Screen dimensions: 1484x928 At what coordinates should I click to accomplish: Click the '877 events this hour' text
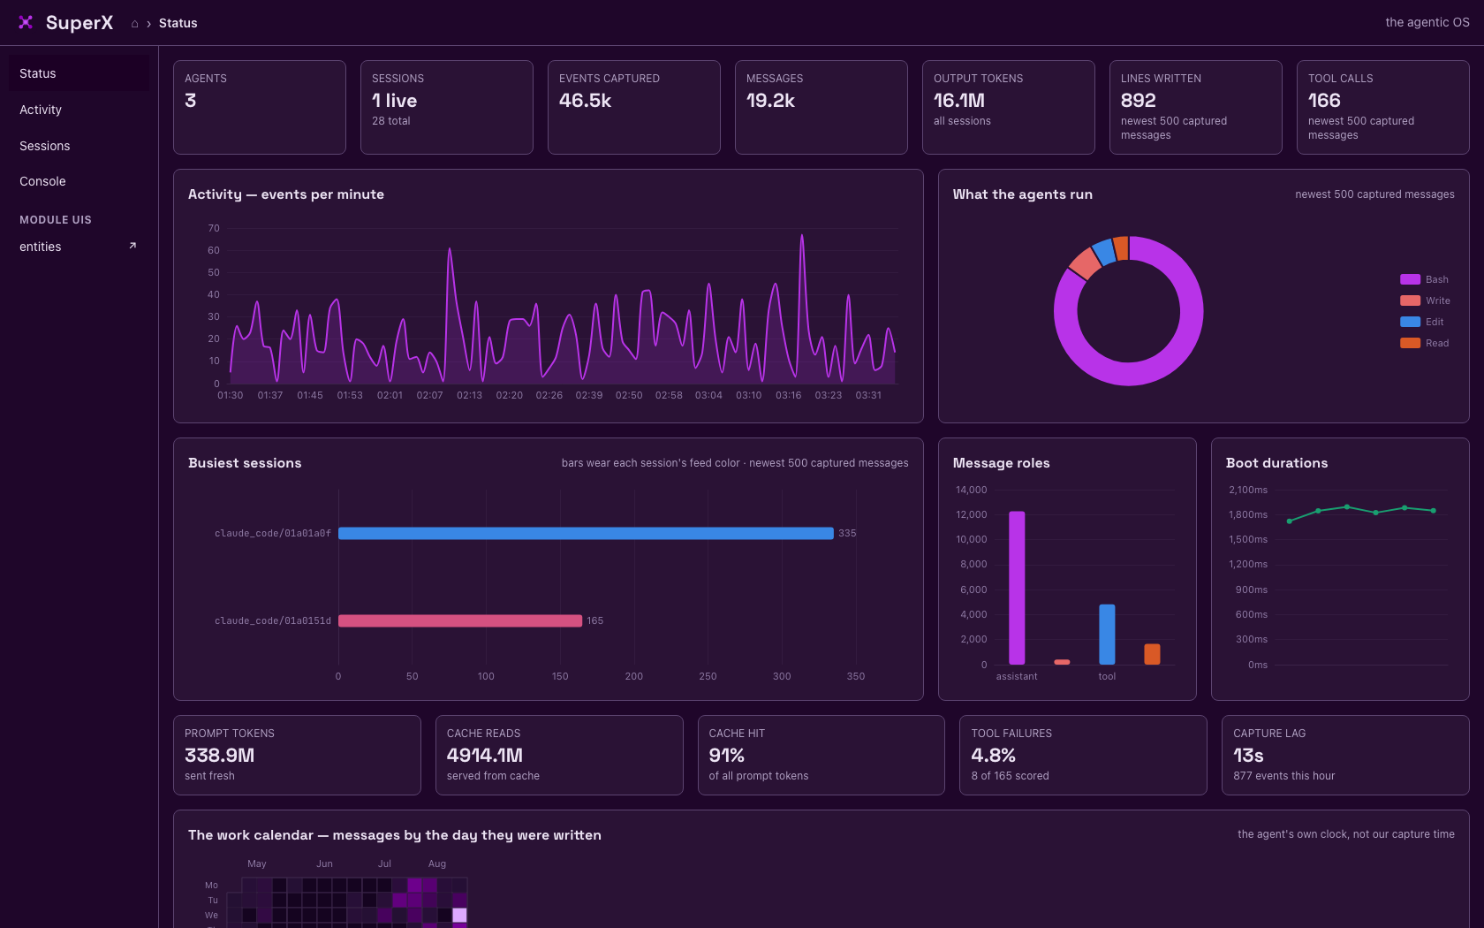point(1284,776)
